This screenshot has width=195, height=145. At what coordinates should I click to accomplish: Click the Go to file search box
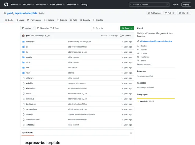[105, 28]
